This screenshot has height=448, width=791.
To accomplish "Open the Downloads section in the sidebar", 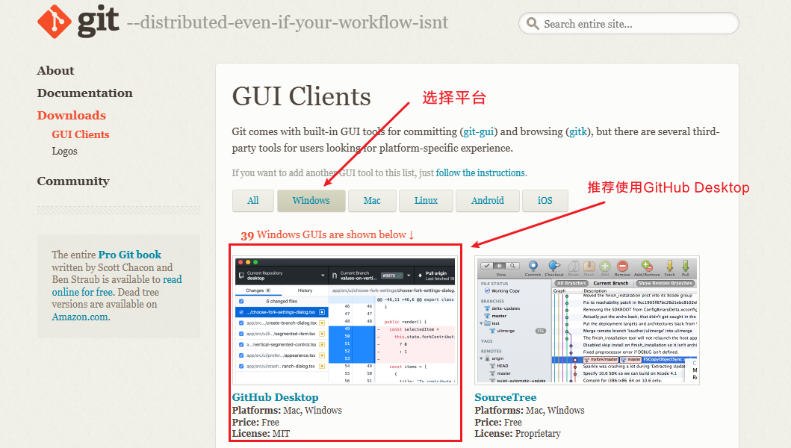I will (71, 116).
